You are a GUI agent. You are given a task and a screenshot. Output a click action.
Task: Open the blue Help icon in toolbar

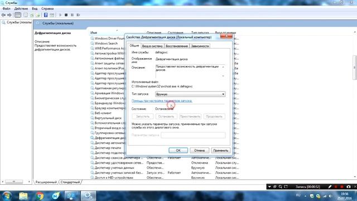[46, 15]
